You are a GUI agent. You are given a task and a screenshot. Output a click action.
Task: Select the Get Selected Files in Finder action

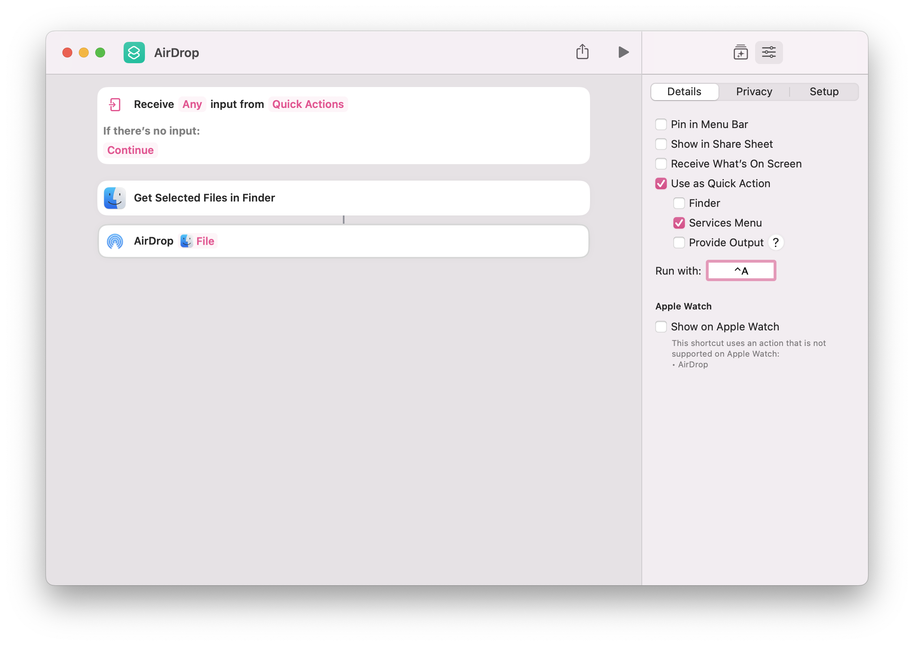(x=343, y=198)
